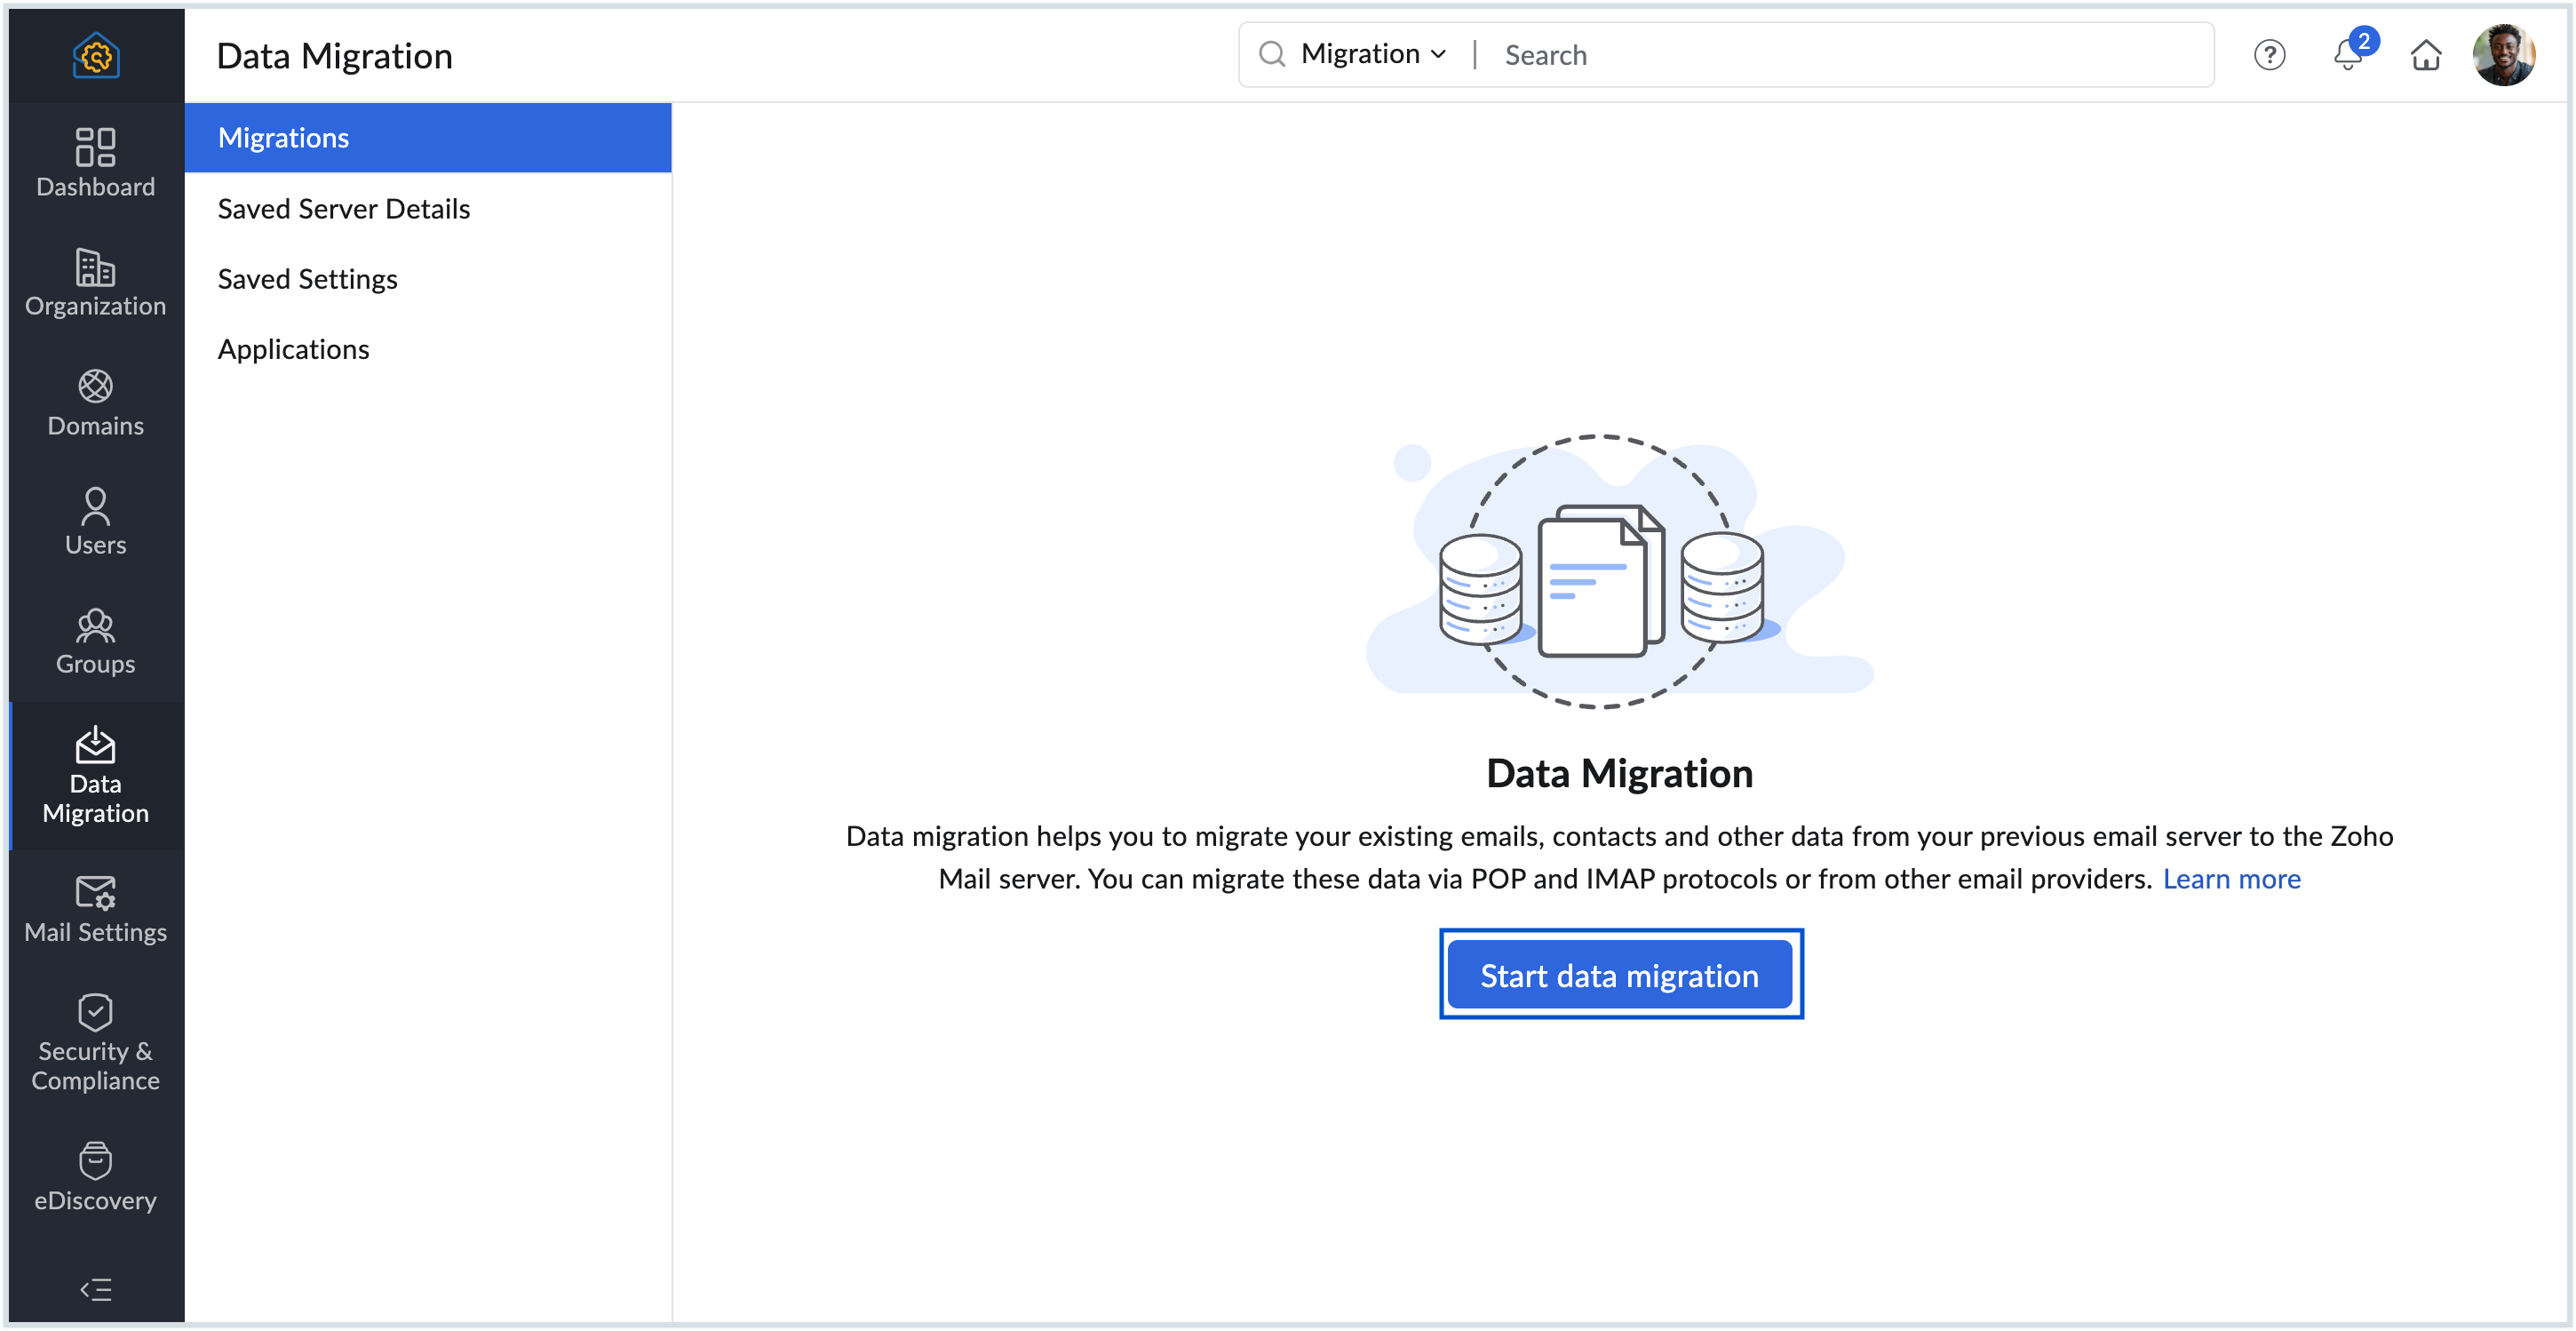Screen dimensions: 2576x1331
Task: Open the Domains section
Action: pyautogui.click(x=95, y=402)
